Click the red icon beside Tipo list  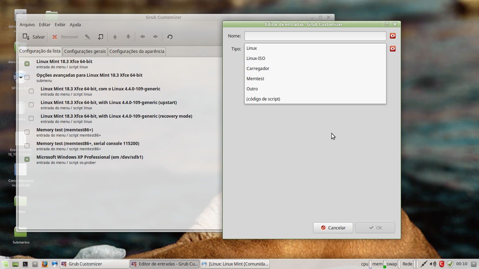point(393,49)
